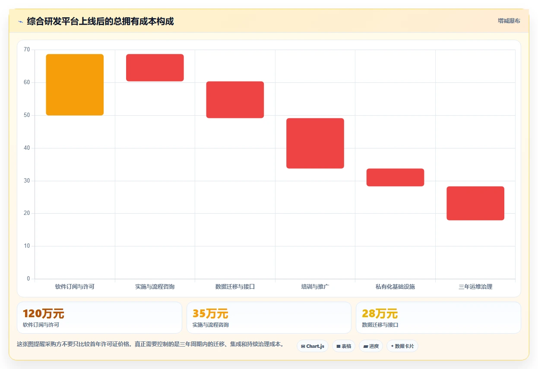This screenshot has height=369, width=538.
Task: Click y-axis tick value 40
Action: pyautogui.click(x=27, y=148)
